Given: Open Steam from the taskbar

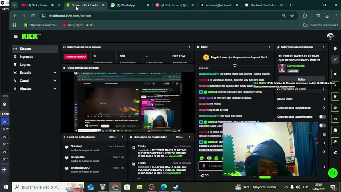Looking at the screenshot, I should click(x=176, y=187).
